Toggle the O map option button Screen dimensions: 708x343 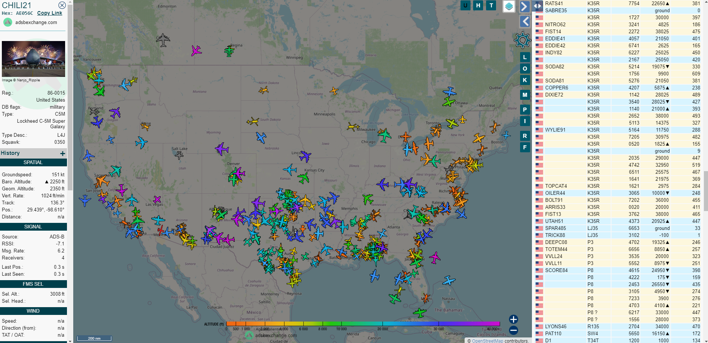click(x=525, y=69)
